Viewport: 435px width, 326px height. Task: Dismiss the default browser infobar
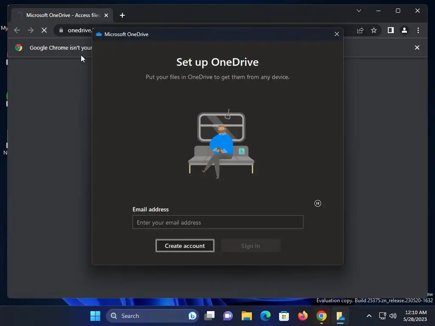(417, 48)
